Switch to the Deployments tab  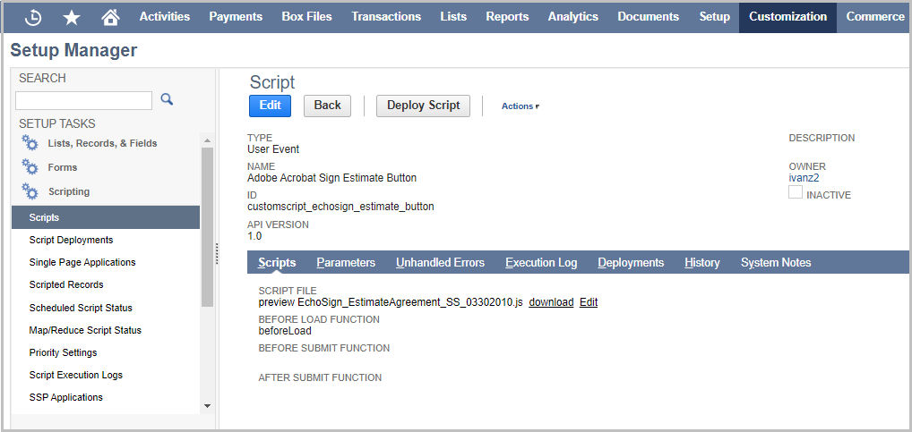[x=631, y=262]
